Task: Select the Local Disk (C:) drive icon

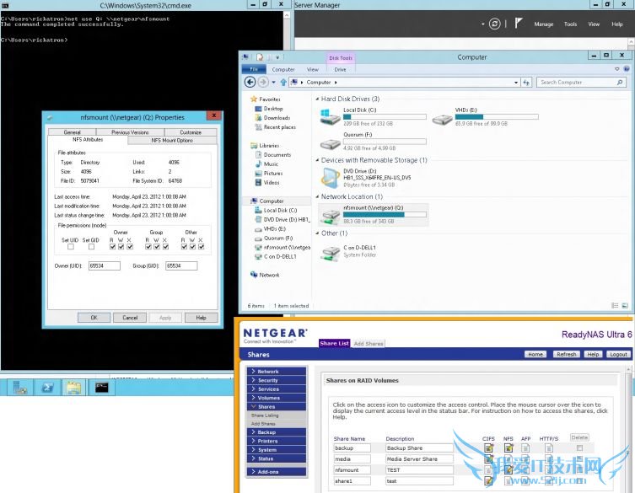Action: pyautogui.click(x=330, y=117)
